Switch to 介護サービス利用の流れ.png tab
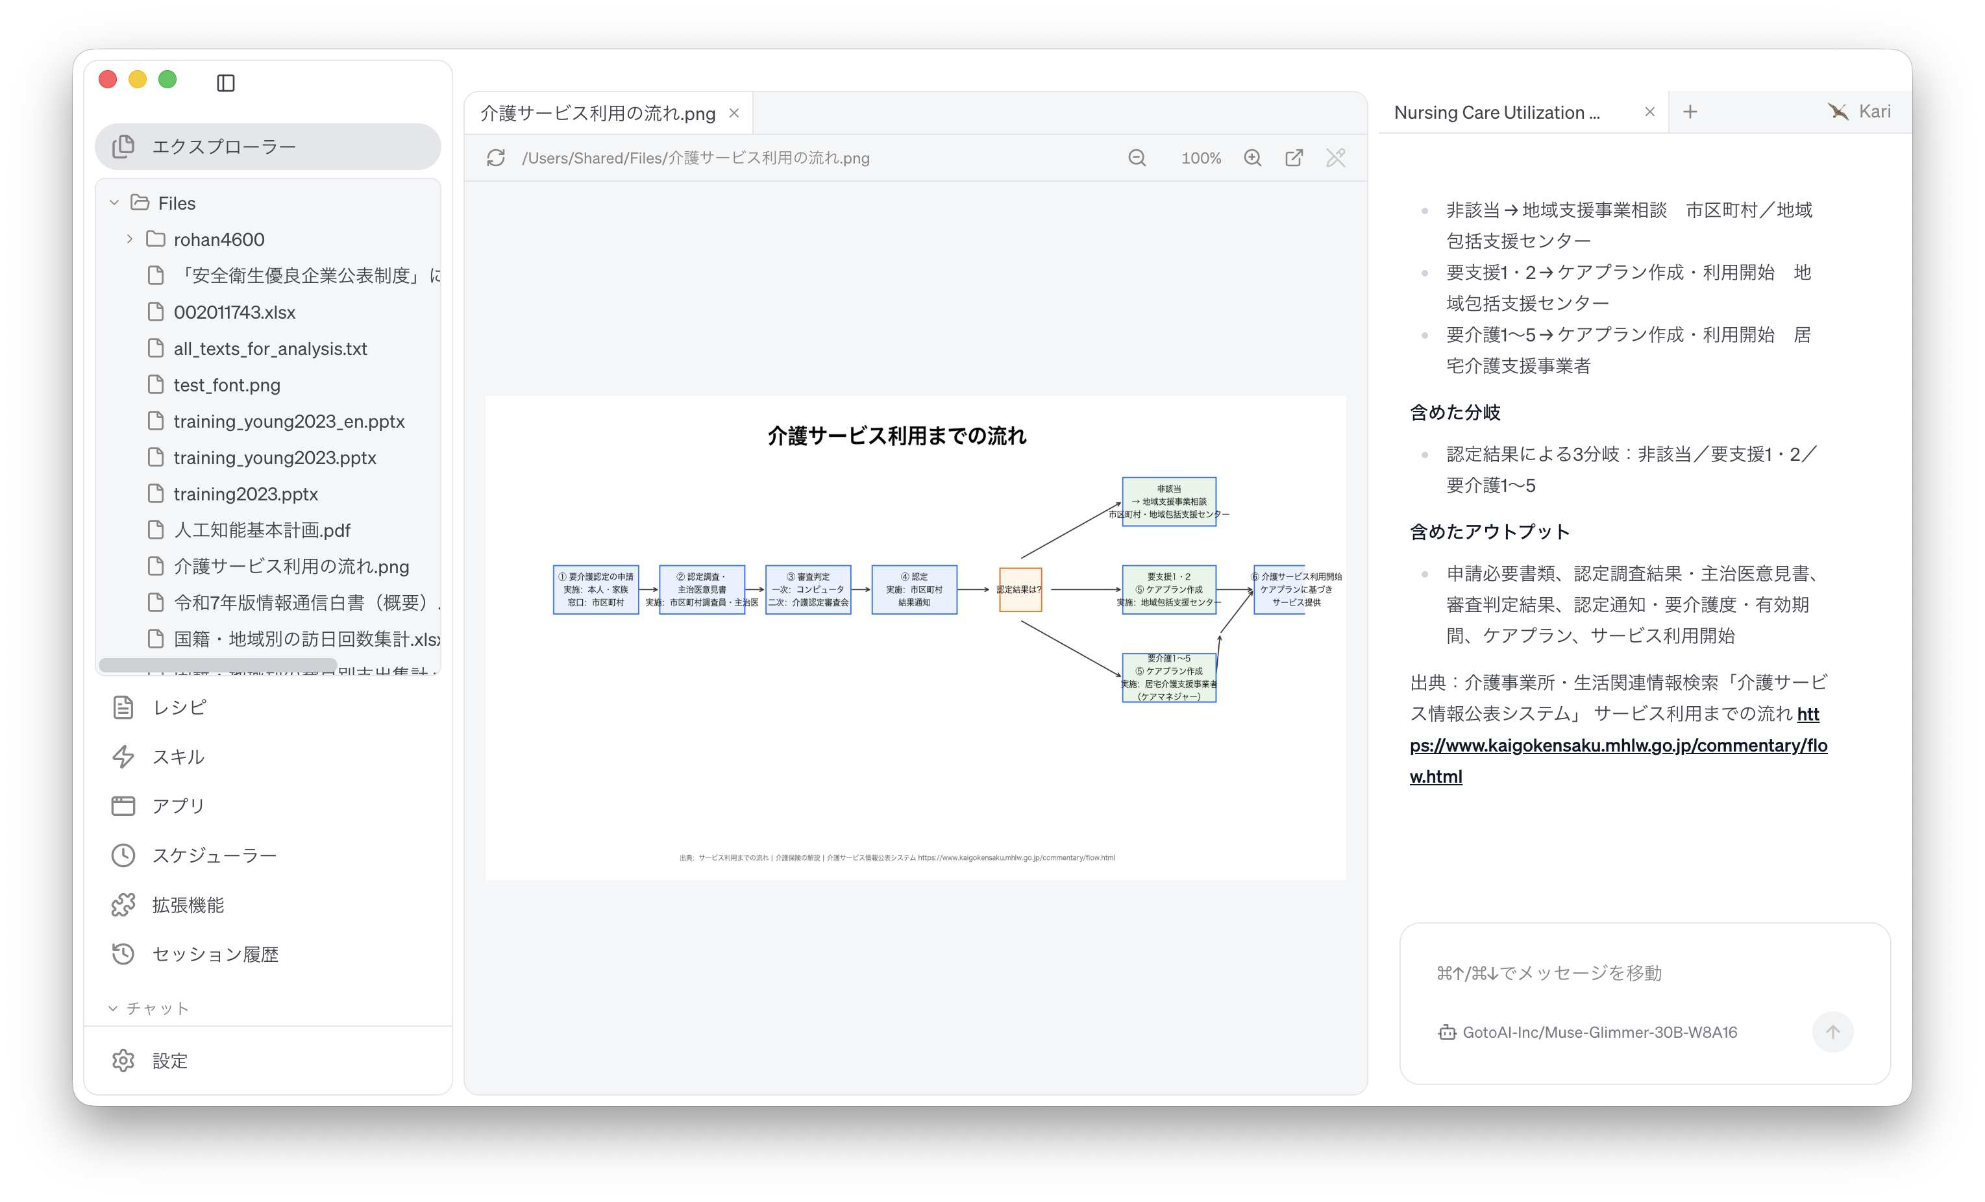This screenshot has height=1202, width=1985. pyautogui.click(x=597, y=113)
